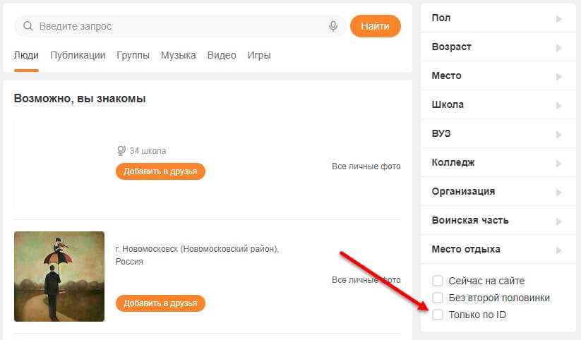Expand the Воинская часть filter
The height and width of the screenshot is (340, 581).
(x=558, y=221)
